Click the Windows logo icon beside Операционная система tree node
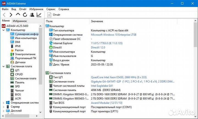This screenshot has width=198, height=119. [x=8, y=103]
